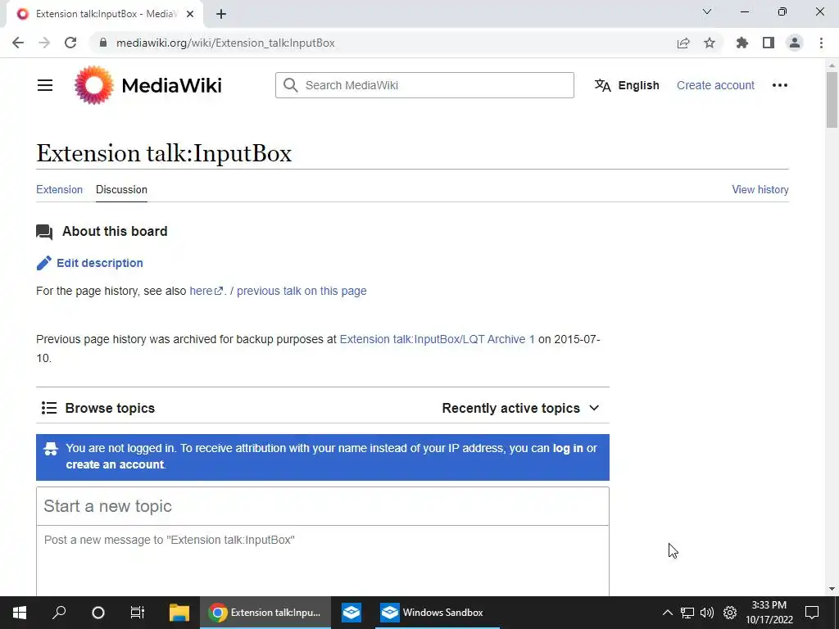The height and width of the screenshot is (629, 839).
Task: Click the pencil icon beside Edit description
Action: click(x=44, y=263)
